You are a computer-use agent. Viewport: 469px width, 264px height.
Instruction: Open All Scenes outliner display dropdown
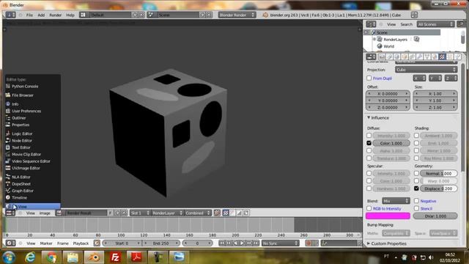(x=435, y=24)
